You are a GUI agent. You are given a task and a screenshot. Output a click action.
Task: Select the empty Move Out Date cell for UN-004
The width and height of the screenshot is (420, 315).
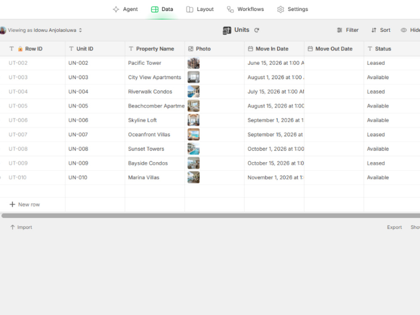click(x=334, y=92)
